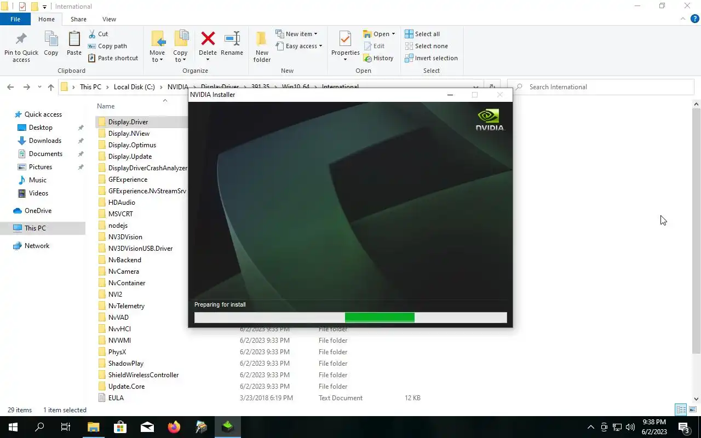This screenshot has width=701, height=438.
Task: Click Local Disk (C:) breadcrumb
Action: [134, 87]
